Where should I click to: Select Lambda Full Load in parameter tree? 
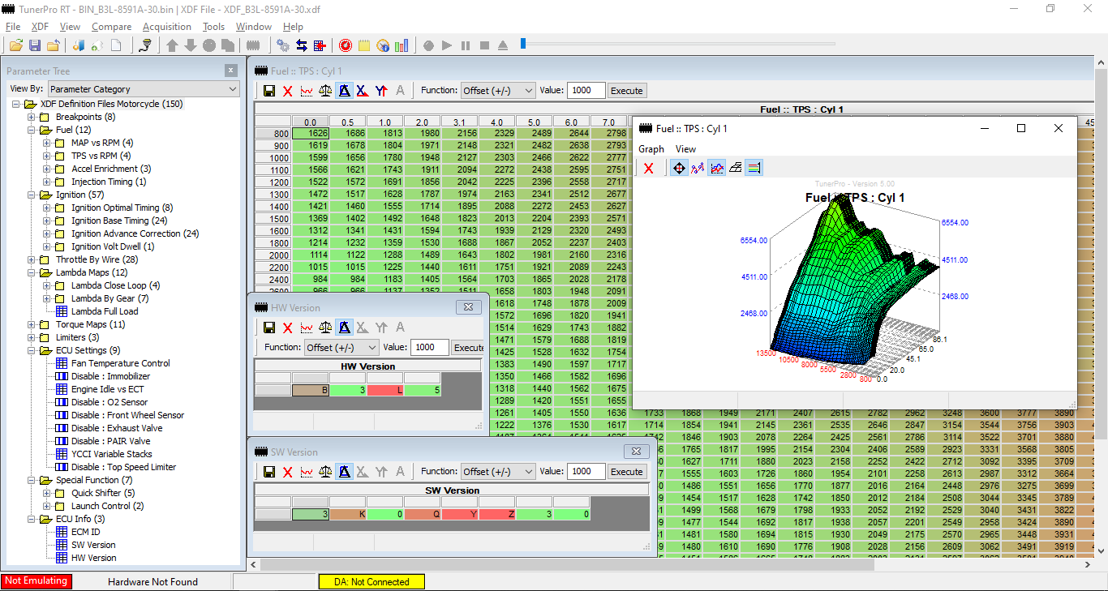[104, 311]
